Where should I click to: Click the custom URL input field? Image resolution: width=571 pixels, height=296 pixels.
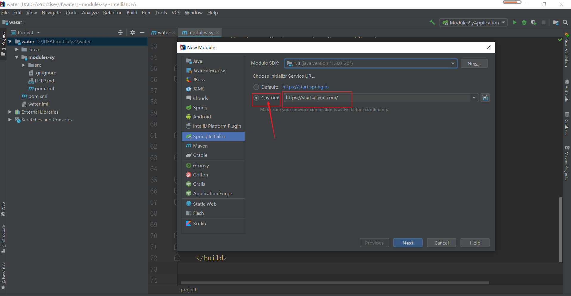point(377,98)
